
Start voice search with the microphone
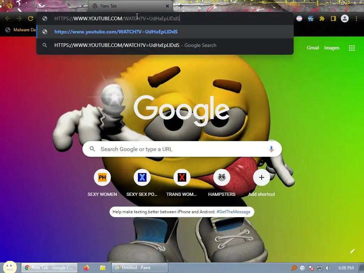pos(271,149)
